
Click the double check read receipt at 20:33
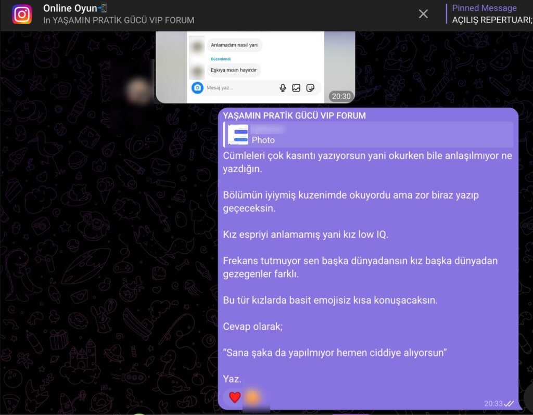[x=509, y=404]
